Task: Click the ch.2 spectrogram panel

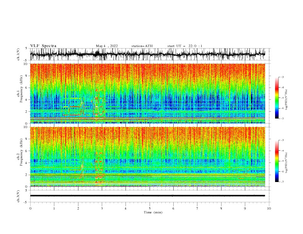Action: (x=147, y=157)
